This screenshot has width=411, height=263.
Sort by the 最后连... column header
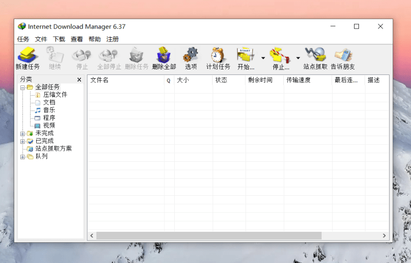click(x=349, y=80)
